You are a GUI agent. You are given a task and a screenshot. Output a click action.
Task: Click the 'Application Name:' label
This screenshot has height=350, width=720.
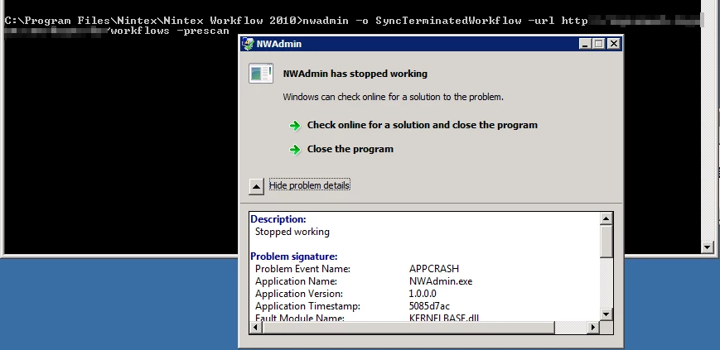click(296, 281)
